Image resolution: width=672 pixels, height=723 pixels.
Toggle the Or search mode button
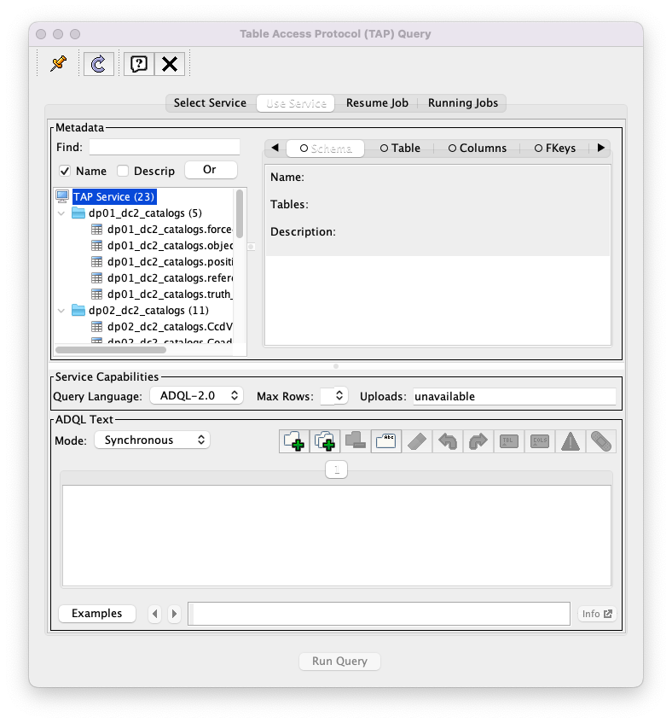click(x=211, y=170)
